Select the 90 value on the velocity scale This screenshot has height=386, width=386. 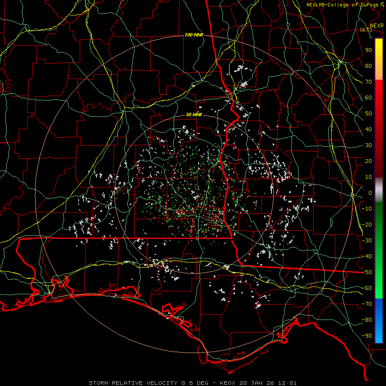(368, 50)
